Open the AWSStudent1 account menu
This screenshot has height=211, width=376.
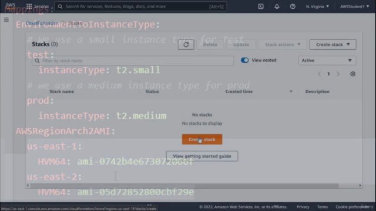click(354, 6)
